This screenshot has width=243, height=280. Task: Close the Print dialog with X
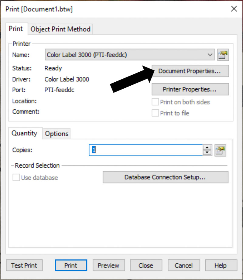coord(234,9)
